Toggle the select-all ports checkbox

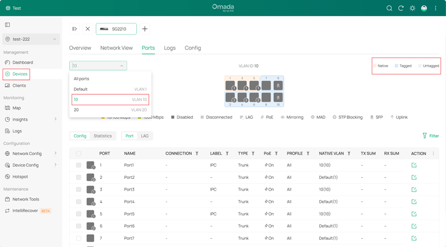point(78,154)
